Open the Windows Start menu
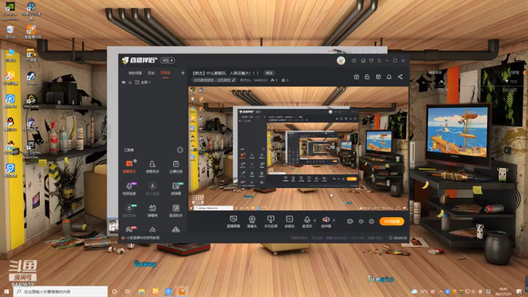Image resolution: width=528 pixels, height=297 pixels. 7,291
